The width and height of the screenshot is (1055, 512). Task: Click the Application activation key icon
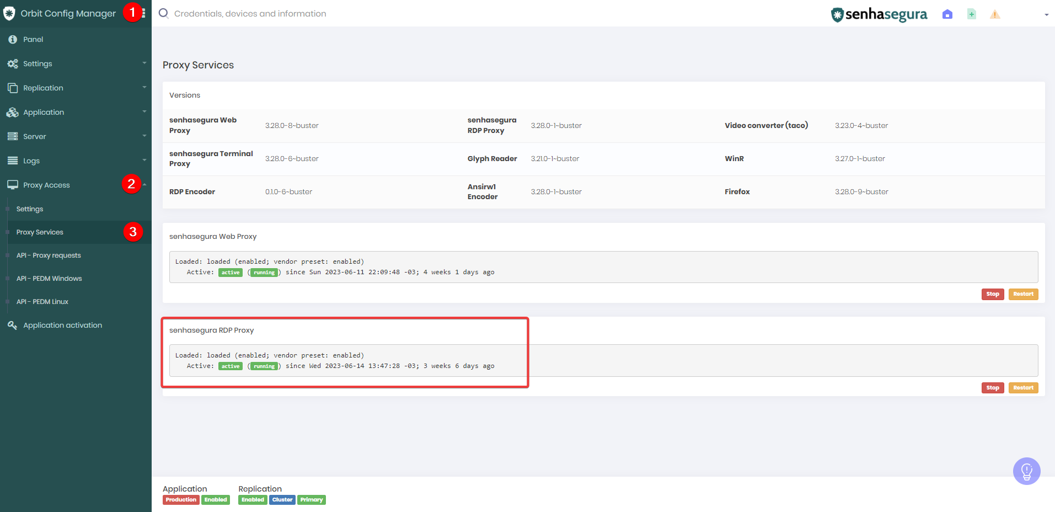pyautogui.click(x=12, y=325)
